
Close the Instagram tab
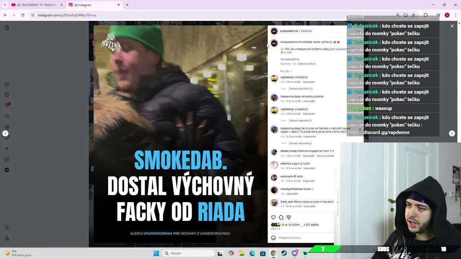coord(118,5)
